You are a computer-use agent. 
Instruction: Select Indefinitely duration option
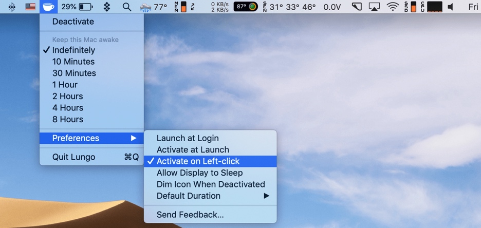coord(91,50)
